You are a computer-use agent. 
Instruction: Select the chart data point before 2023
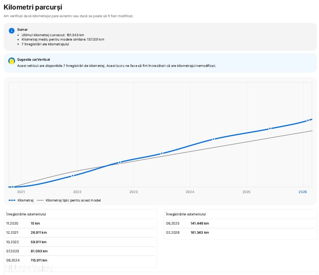click(119, 162)
